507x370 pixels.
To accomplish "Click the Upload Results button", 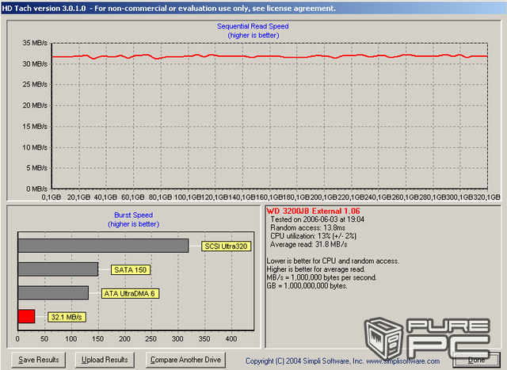I will (x=105, y=360).
